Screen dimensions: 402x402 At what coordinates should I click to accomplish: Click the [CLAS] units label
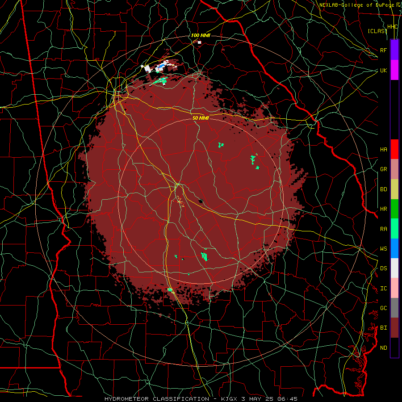tap(377, 31)
